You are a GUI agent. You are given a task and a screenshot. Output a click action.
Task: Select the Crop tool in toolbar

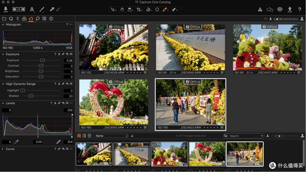(x=139, y=9)
